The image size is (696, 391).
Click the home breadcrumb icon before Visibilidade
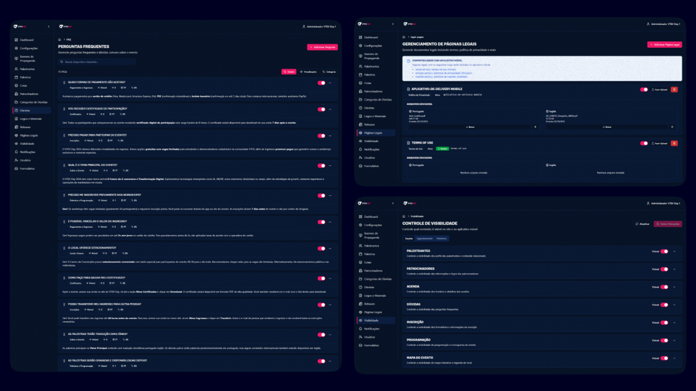(404, 216)
